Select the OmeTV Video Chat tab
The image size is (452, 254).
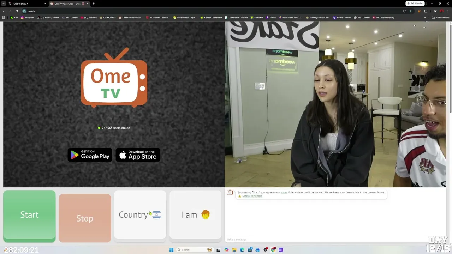click(x=69, y=4)
